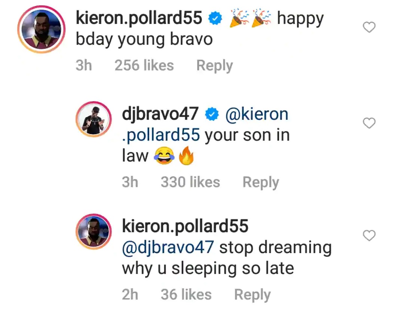
Task: Reply to djbravo47's son in law comment
Action: [x=261, y=182]
